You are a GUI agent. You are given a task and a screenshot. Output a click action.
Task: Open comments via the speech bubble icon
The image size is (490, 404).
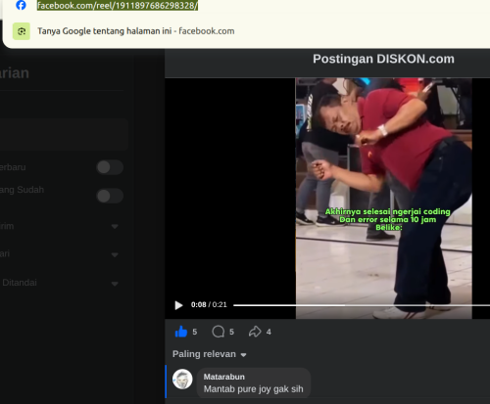click(219, 332)
